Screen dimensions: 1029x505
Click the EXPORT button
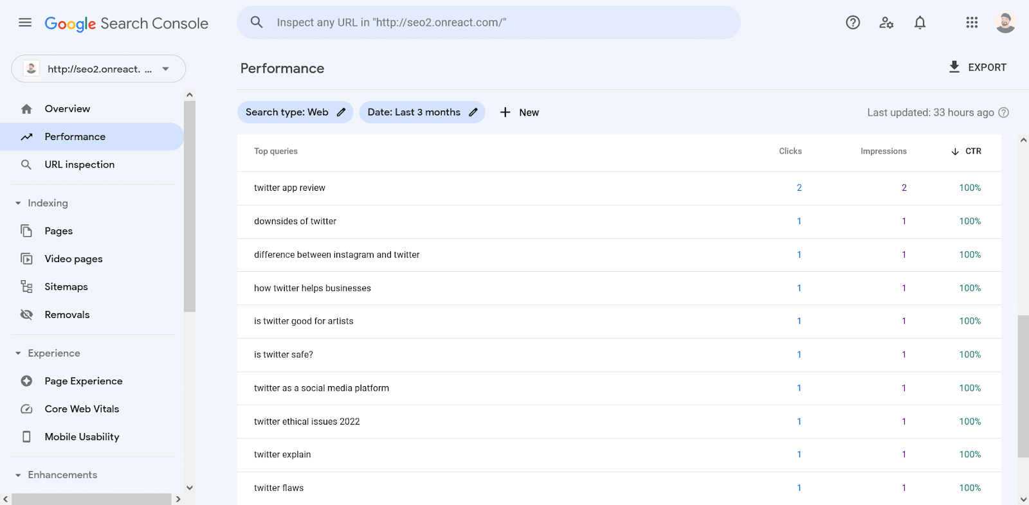click(978, 67)
